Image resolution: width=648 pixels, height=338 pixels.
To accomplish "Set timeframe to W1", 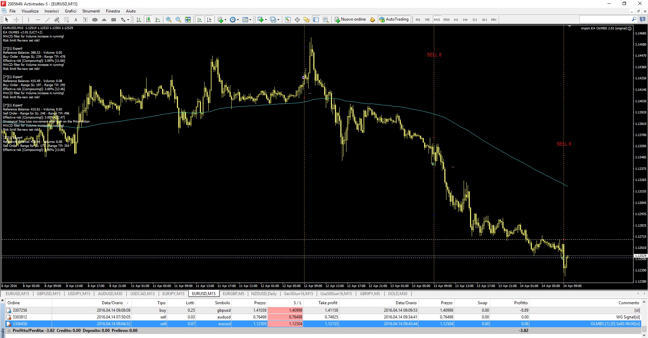I will click(485, 20).
